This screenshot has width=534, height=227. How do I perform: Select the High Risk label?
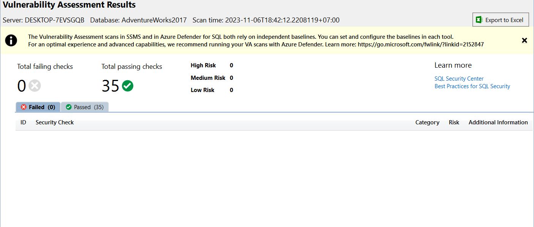[x=203, y=65]
